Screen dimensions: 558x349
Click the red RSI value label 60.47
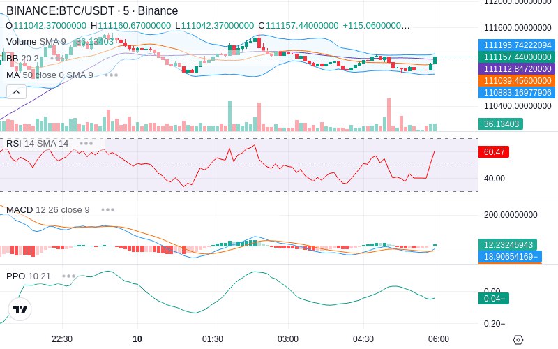494,151
